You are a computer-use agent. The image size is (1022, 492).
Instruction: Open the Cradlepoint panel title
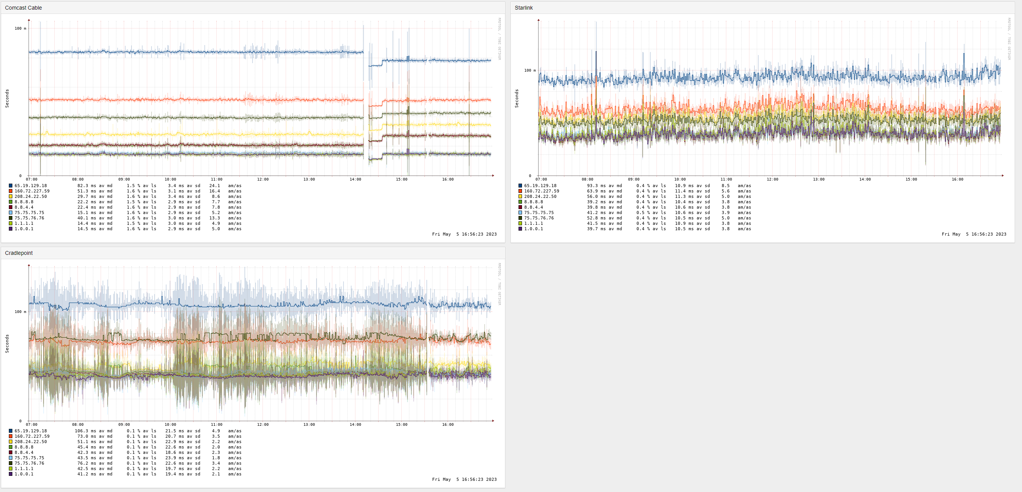[19, 253]
